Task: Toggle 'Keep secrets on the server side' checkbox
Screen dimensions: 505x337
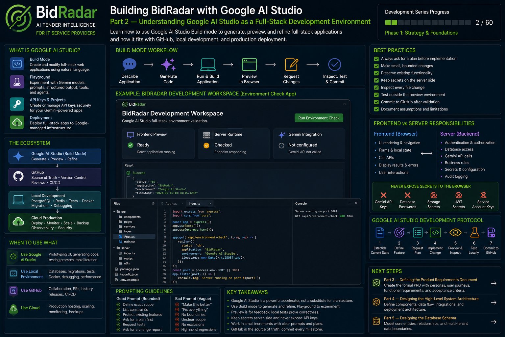Action: 376,80
